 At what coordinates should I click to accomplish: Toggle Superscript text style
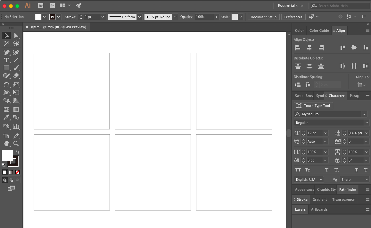(327, 170)
